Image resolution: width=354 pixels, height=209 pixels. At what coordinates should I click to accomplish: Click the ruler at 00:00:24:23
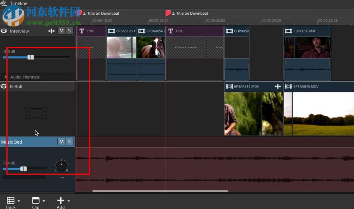(x=271, y=20)
